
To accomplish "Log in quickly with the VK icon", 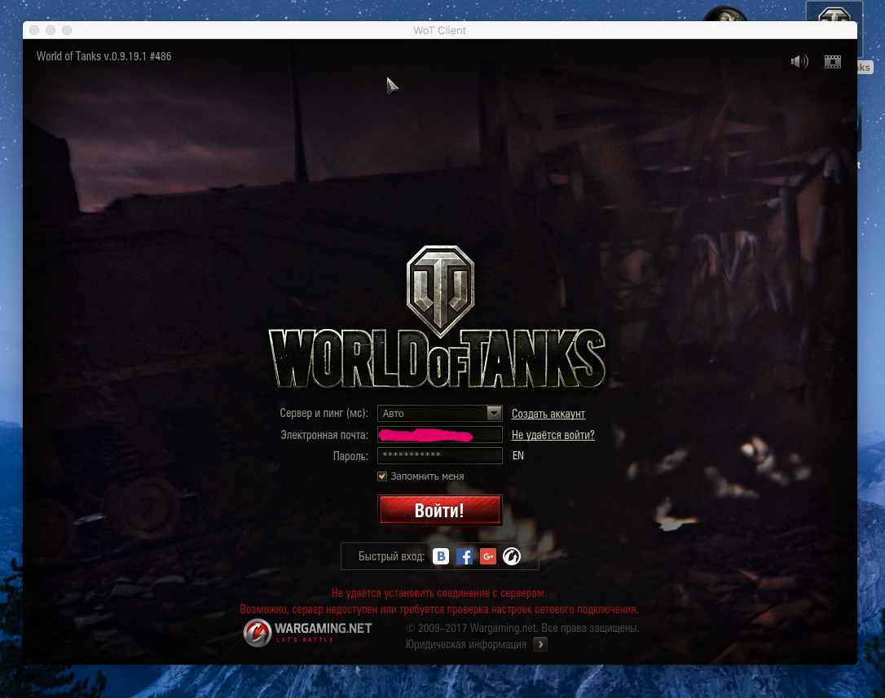I will pyautogui.click(x=441, y=556).
